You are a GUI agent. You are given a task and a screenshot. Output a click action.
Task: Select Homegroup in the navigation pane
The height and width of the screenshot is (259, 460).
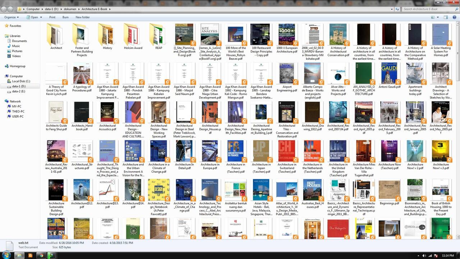coord(17,66)
